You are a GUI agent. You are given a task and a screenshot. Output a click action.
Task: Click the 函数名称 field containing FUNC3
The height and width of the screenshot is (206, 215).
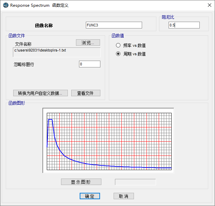coord(114,25)
